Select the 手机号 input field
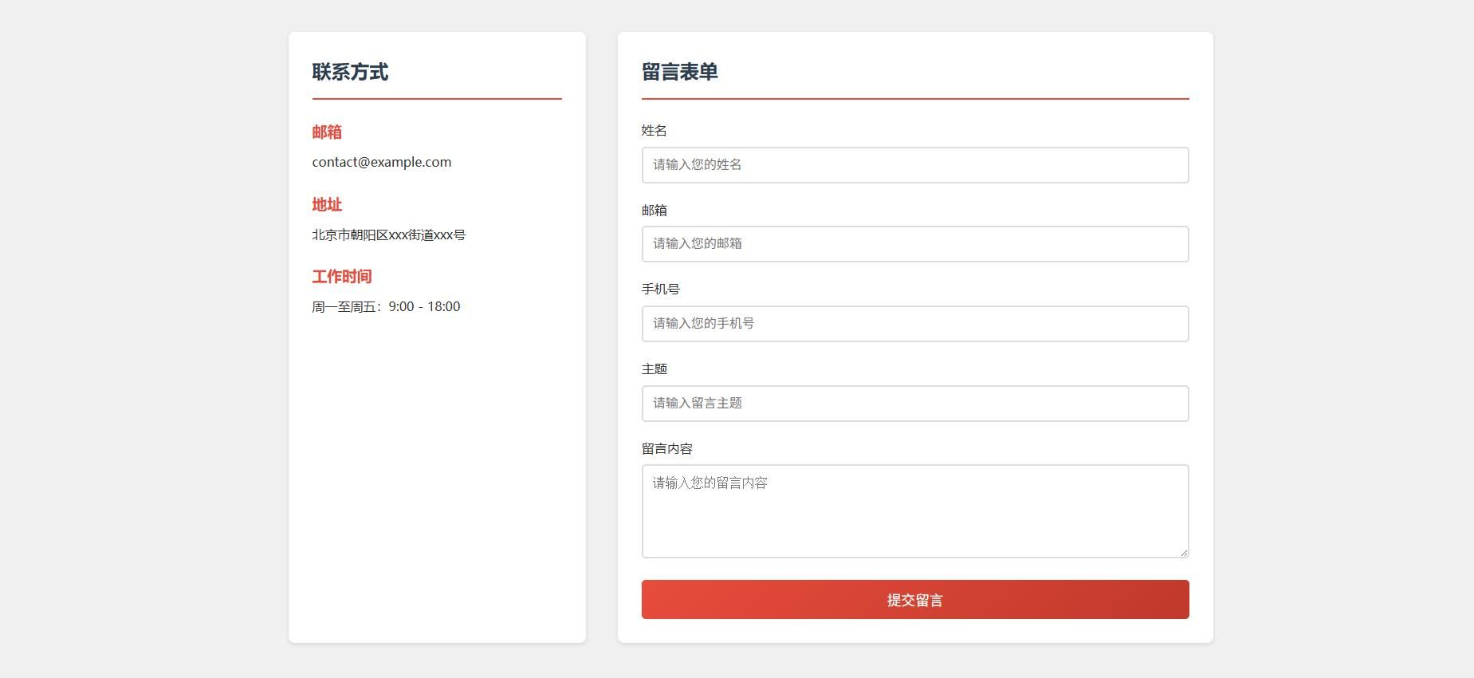 pos(915,324)
